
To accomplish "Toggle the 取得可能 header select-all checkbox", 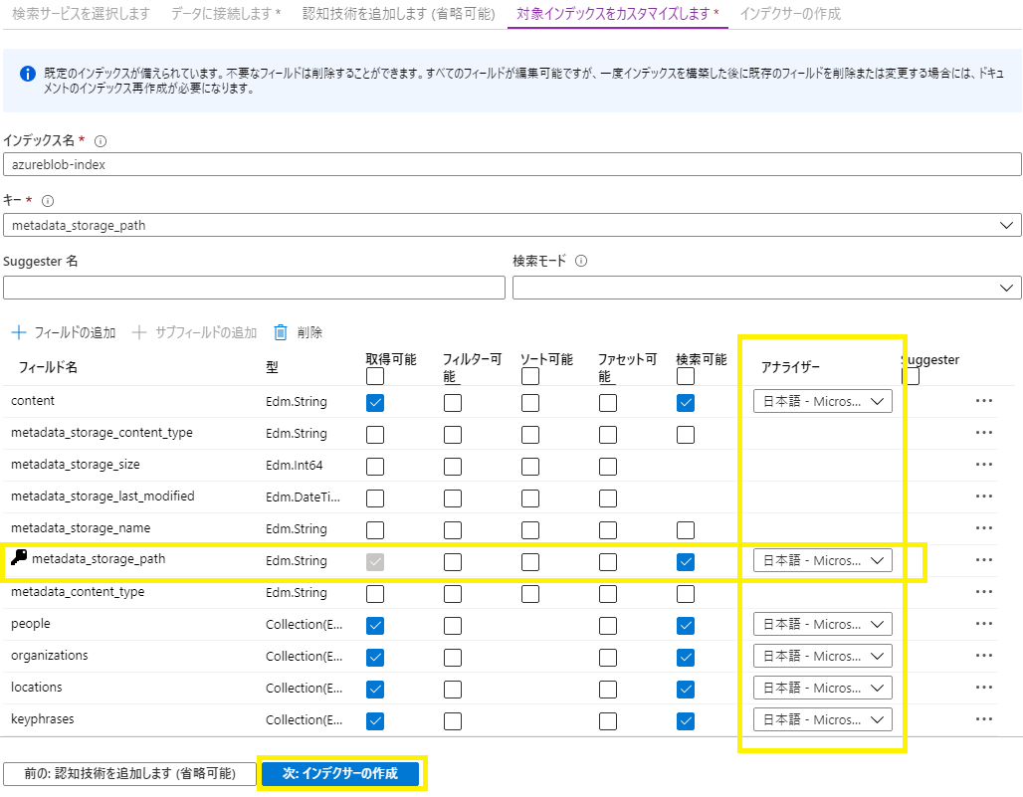I will [375, 376].
